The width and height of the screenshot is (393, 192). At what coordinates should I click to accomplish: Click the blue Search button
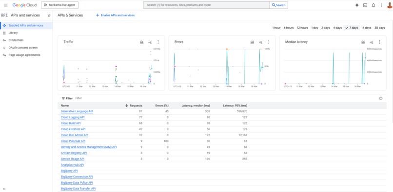279,5
